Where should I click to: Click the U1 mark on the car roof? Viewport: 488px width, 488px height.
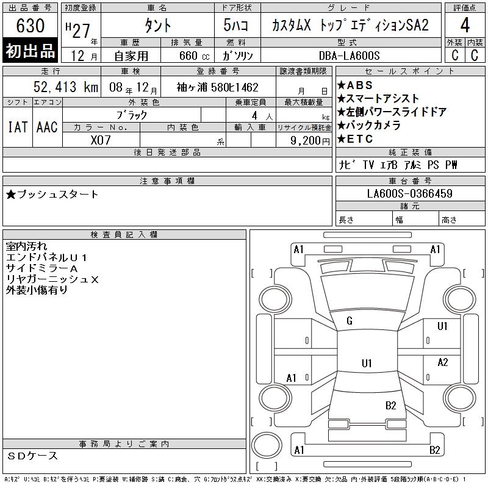tap(366, 364)
